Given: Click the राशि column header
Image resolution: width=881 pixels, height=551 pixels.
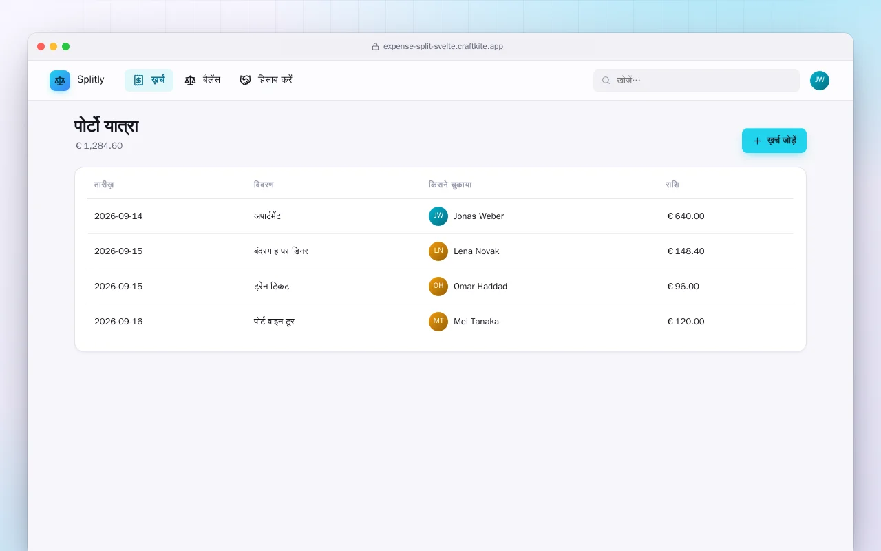Looking at the screenshot, I should click(x=672, y=185).
